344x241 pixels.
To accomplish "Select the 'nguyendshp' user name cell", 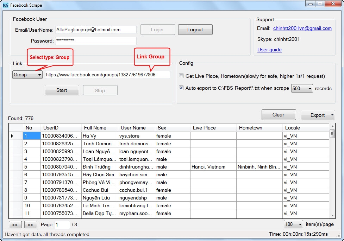I will coord(137,198).
